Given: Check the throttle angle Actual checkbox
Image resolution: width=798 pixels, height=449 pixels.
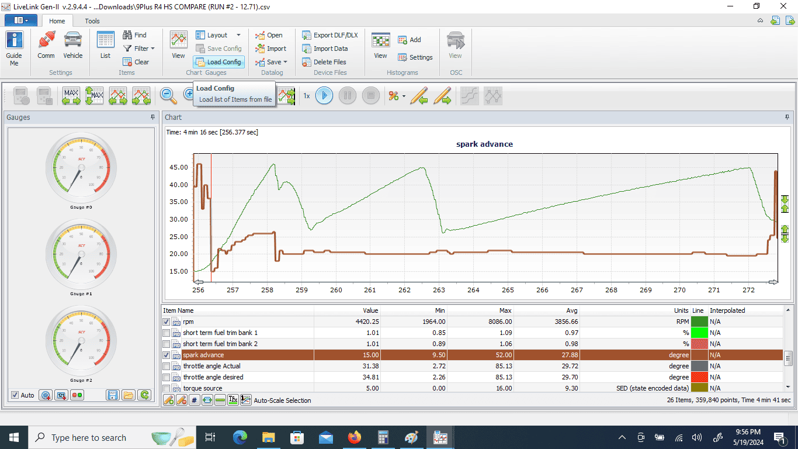Looking at the screenshot, I should coord(166,366).
